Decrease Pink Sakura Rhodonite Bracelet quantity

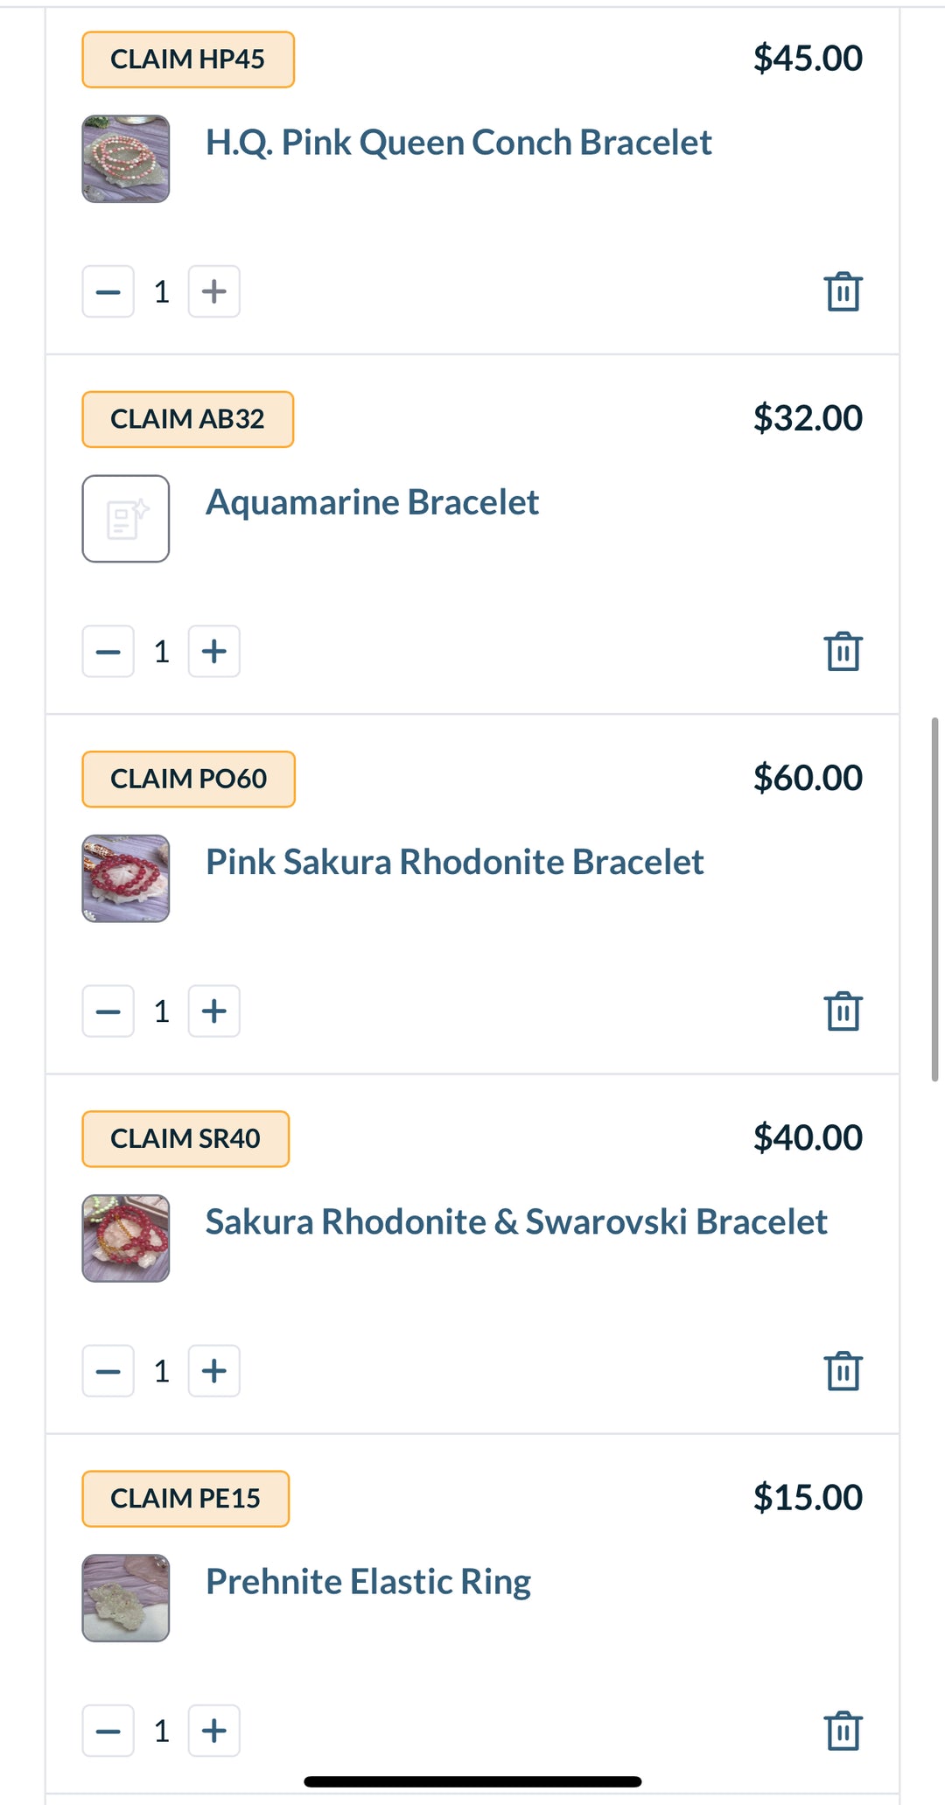pos(108,1011)
